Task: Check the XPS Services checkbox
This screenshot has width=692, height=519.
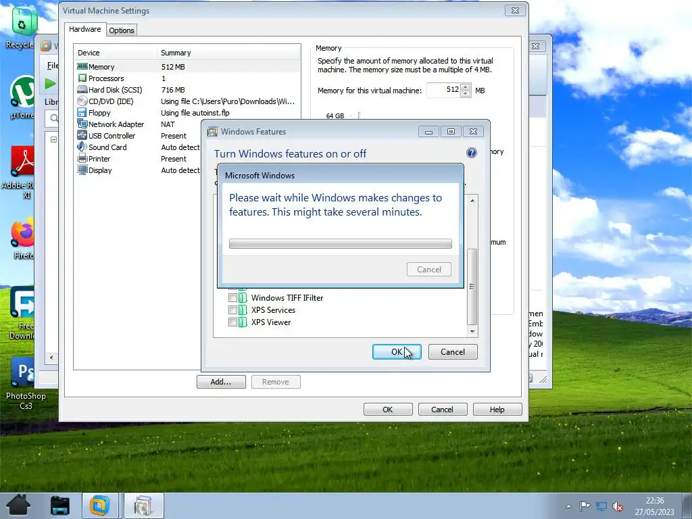Action: tap(232, 310)
